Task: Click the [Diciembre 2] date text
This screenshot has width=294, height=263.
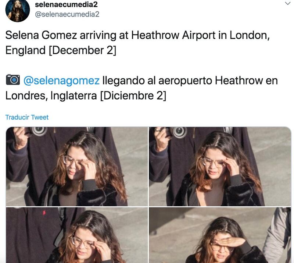Action: point(133,96)
